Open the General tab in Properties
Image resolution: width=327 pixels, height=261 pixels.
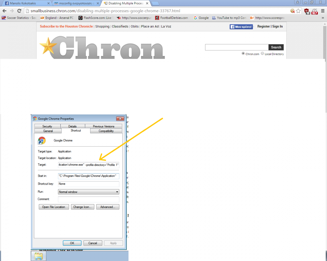coord(48,131)
